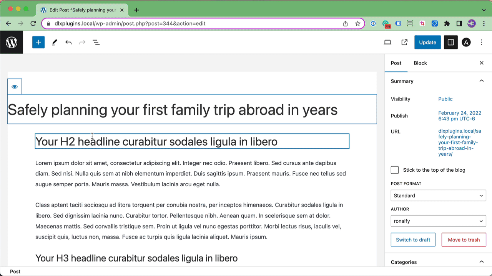
Task: Open the block inserter plus button
Action: pyautogui.click(x=38, y=42)
